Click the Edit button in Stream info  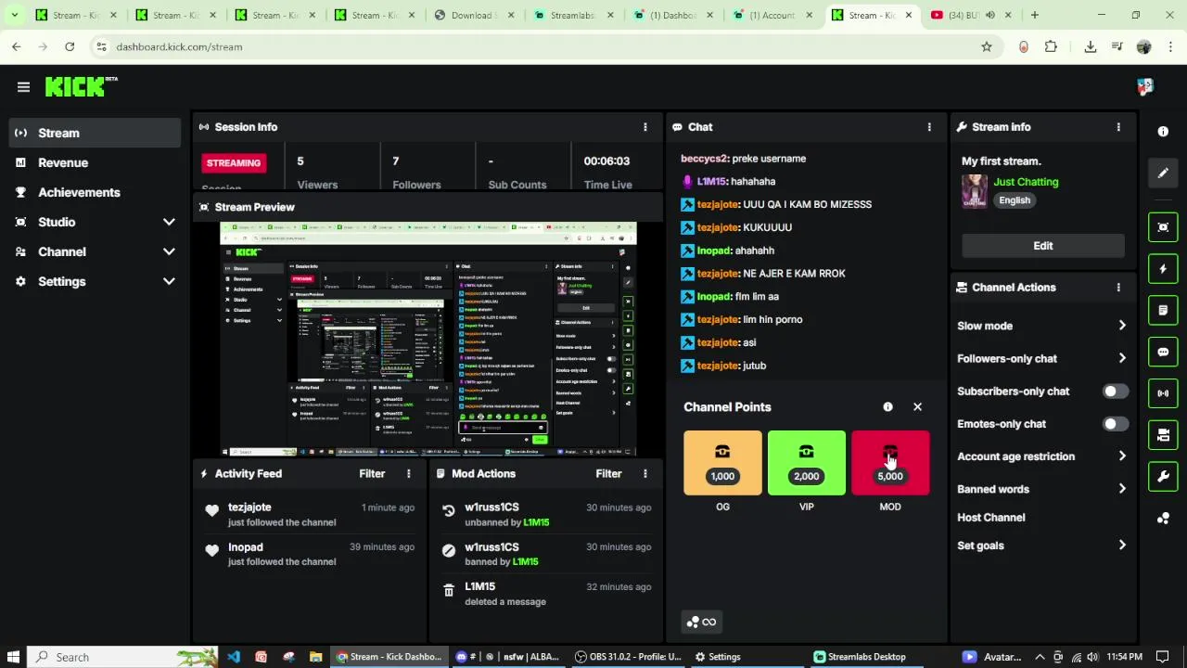point(1042,246)
